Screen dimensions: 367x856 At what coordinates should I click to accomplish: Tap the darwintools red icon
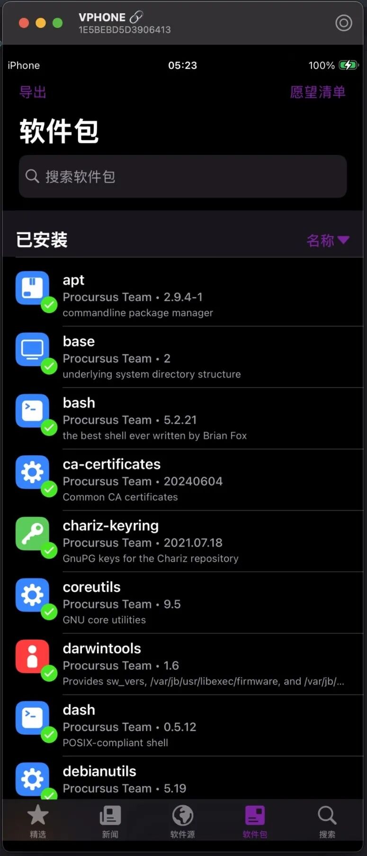(32, 656)
